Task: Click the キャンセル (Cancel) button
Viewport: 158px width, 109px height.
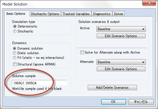Action: (141, 102)
